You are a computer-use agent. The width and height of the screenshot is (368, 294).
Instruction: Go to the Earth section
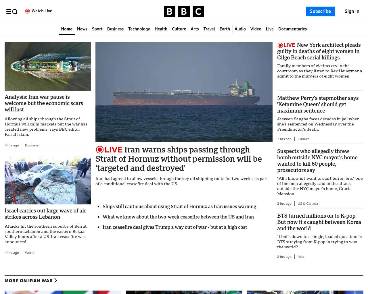click(225, 29)
